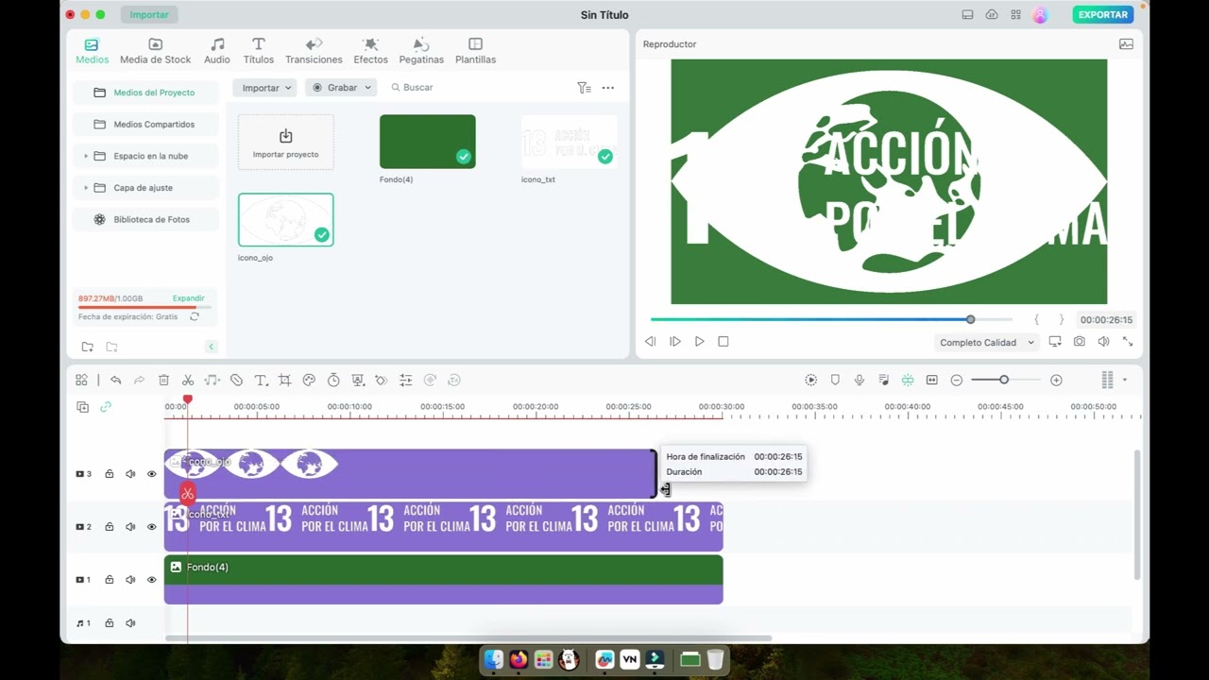Image resolution: width=1209 pixels, height=680 pixels.
Task: Lock video track 3
Action: click(x=110, y=474)
